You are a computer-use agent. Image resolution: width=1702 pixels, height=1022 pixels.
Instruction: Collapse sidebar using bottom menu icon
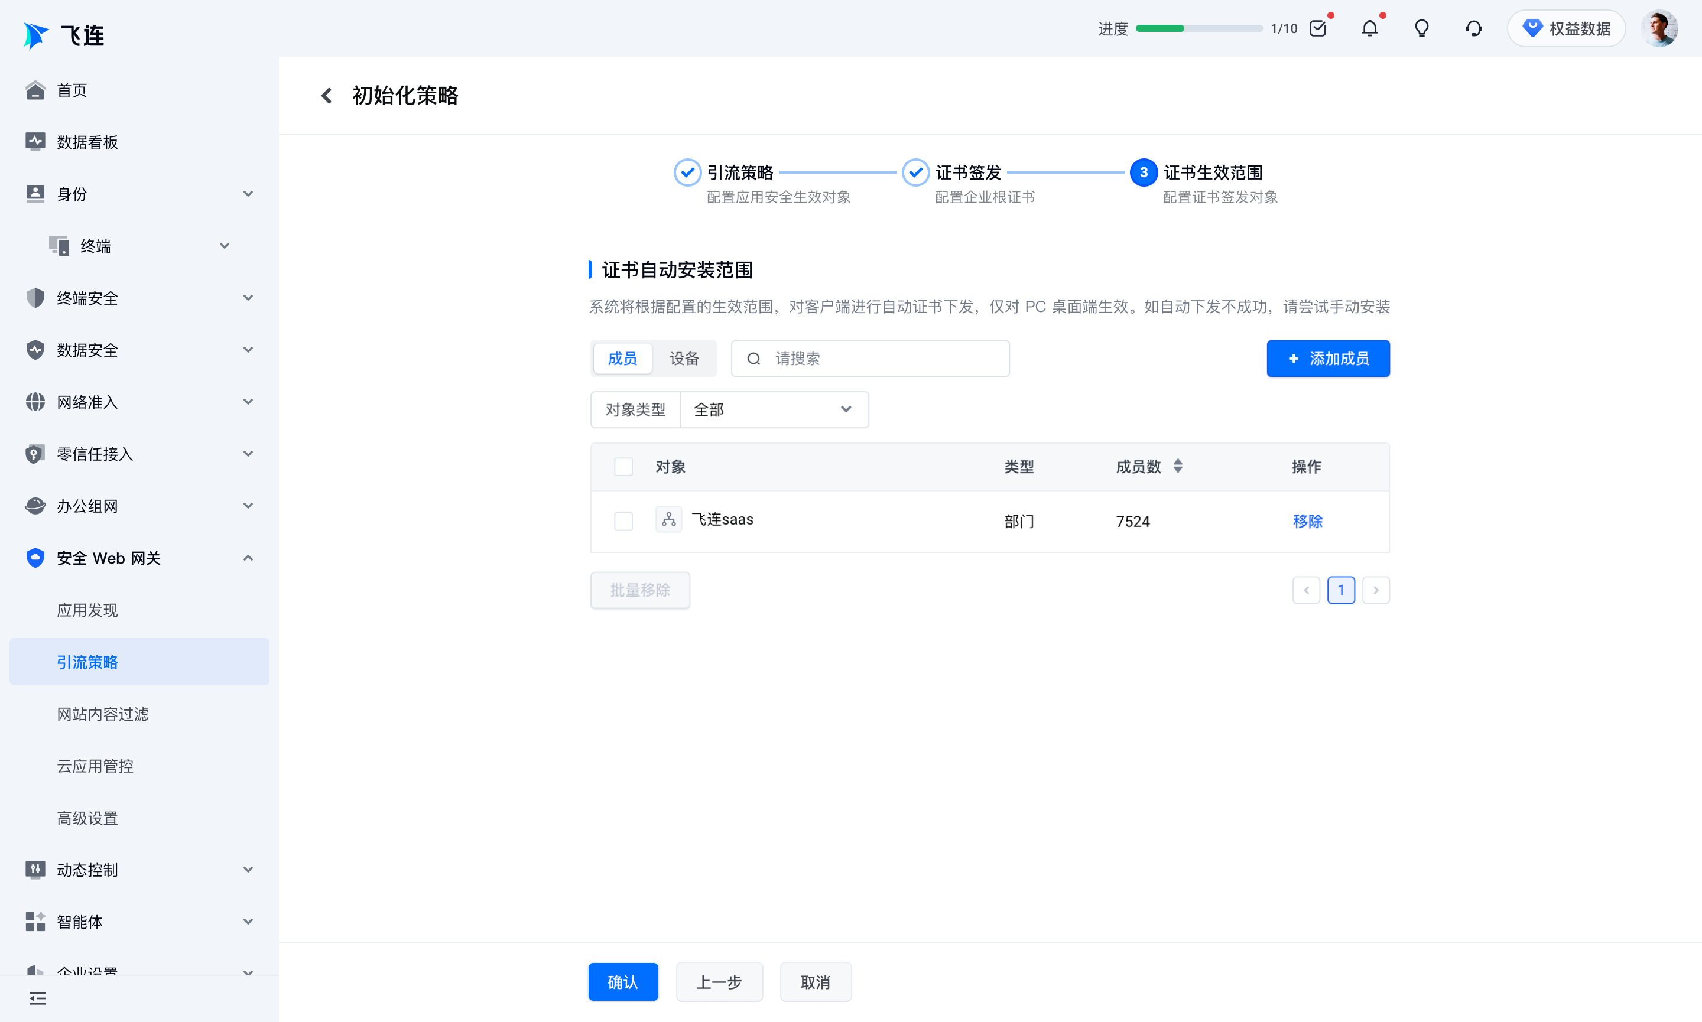click(38, 998)
